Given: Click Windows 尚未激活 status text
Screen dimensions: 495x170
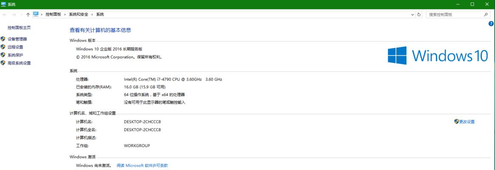Looking at the screenshot, I should coord(94,165).
